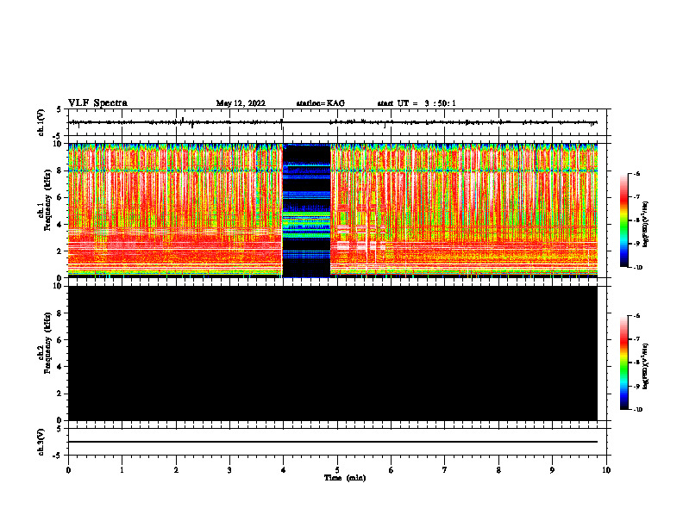Click time axis tick label "1"
The width and height of the screenshot is (683, 527).
pyautogui.click(x=122, y=470)
